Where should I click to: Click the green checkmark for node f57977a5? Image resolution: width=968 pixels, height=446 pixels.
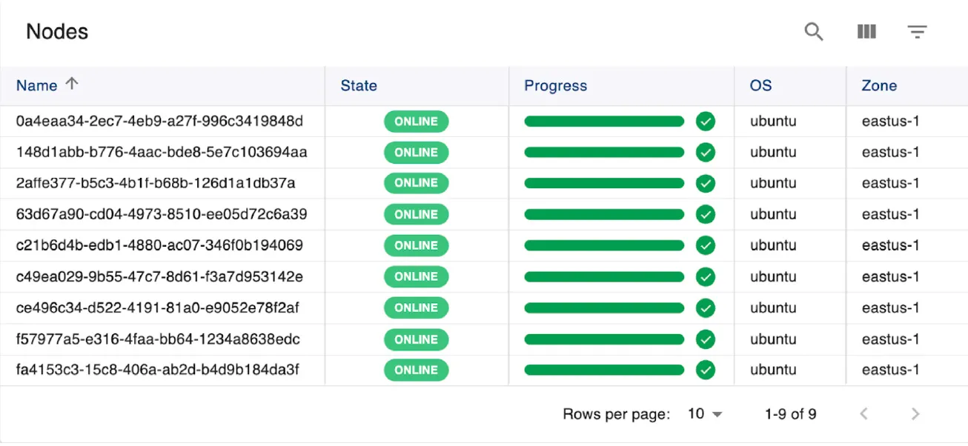coord(706,339)
